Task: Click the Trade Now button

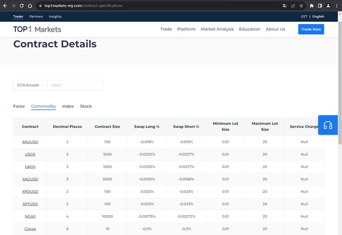Action: [311, 29]
